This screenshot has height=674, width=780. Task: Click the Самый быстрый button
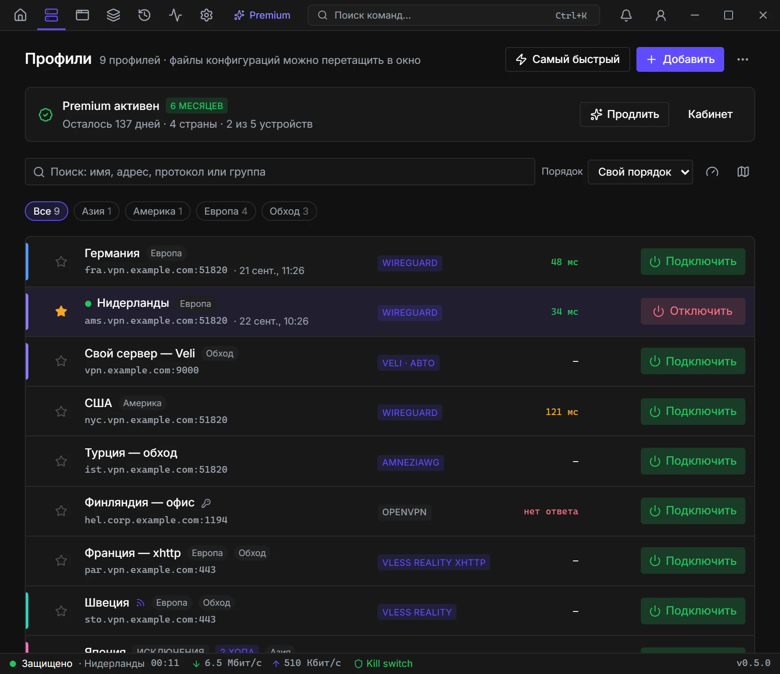pos(568,59)
